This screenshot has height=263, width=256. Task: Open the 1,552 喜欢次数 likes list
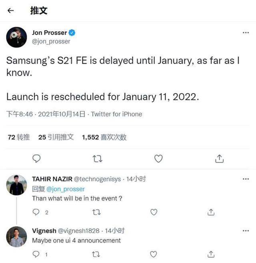104,137
